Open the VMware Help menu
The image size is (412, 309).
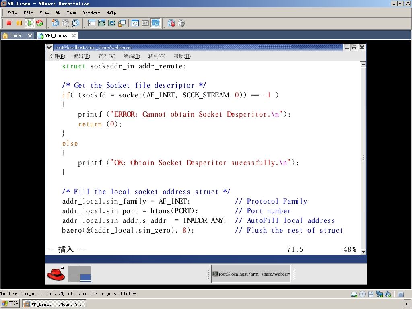111,13
